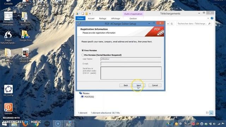Viewport: 226px width, 127px height.
Task: Open File Explorer from taskbar
Action: coord(14,124)
